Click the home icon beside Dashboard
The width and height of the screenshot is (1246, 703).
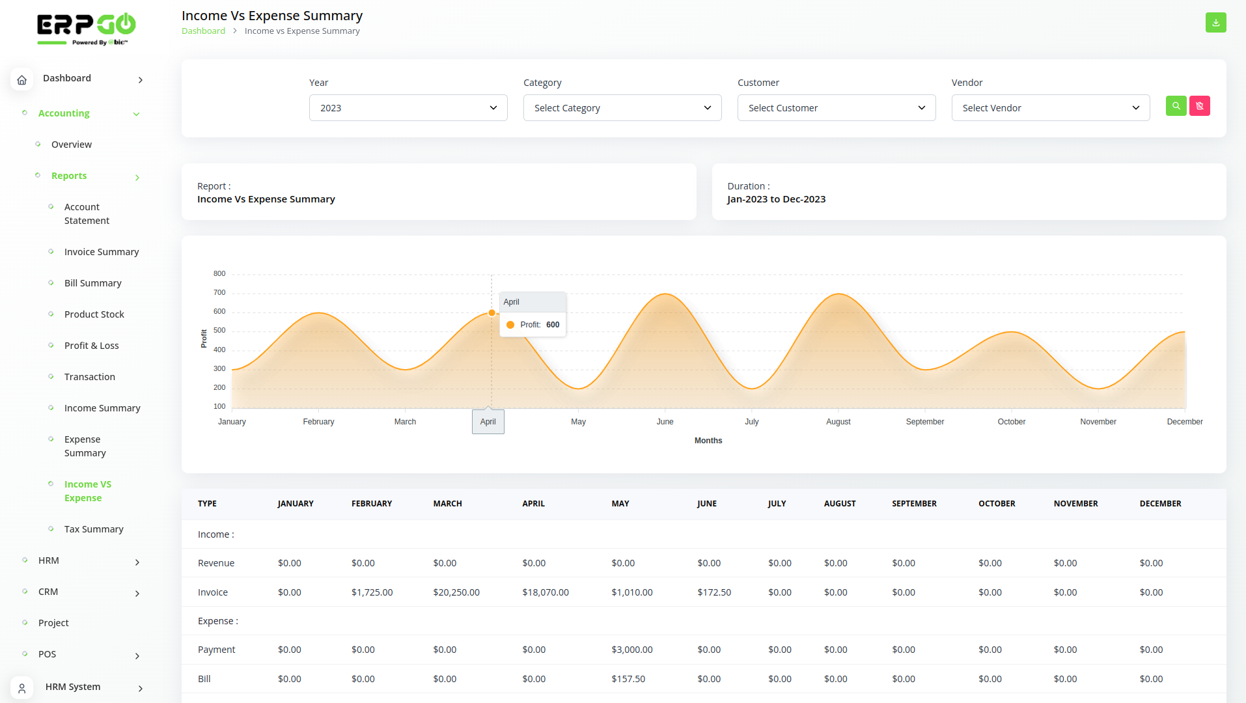21,79
